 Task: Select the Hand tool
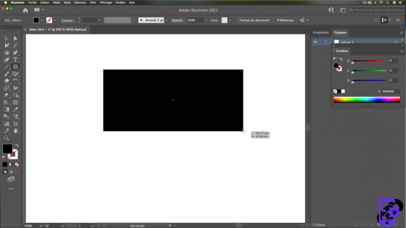pos(15,131)
